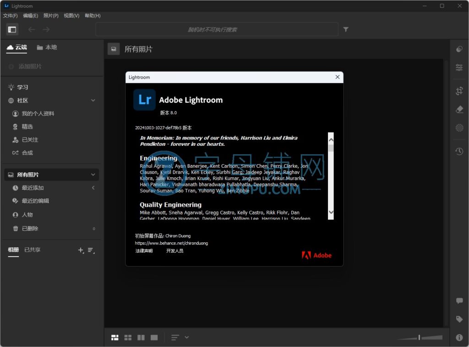Expand the 最近添加 chevron
The height and width of the screenshot is (347, 469).
pos(93,187)
